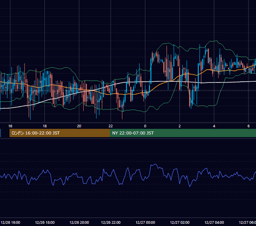Click the 16 hour label on the chart axis

[10, 126]
